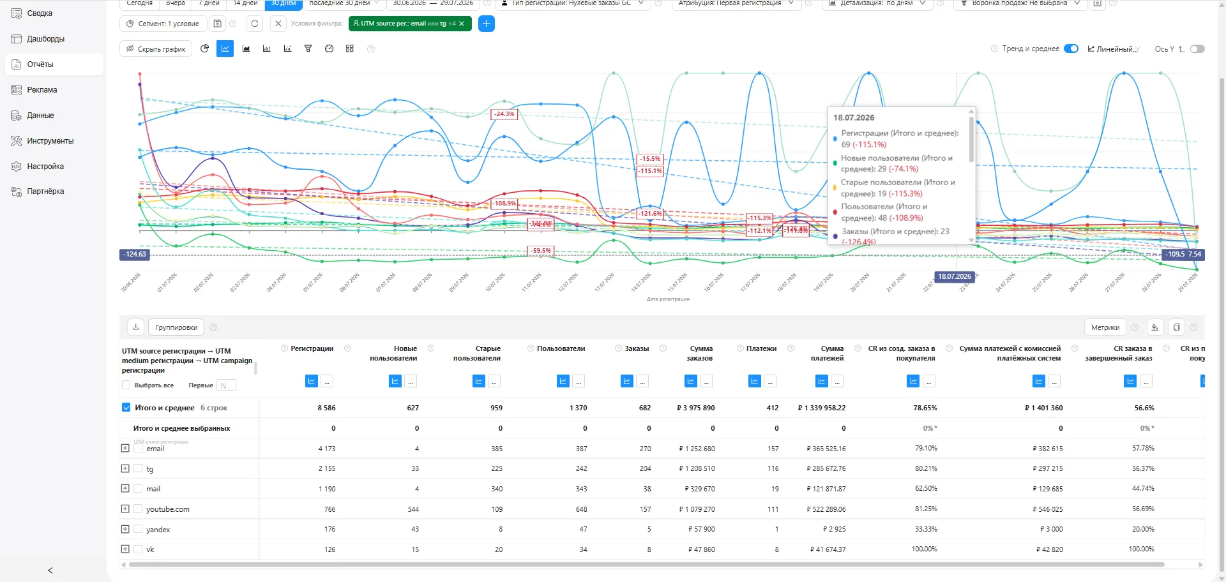Show Старые пользователи metric on chart
Image resolution: width=1226 pixels, height=582 pixels.
click(x=479, y=382)
